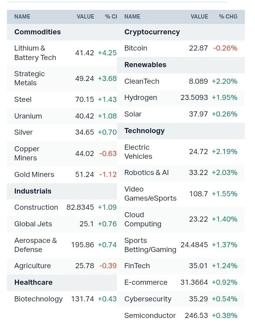Click the Video Games/eSports link
The height and width of the screenshot is (331, 255).
point(150,194)
